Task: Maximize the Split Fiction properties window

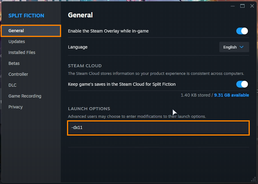Action: point(242,6)
